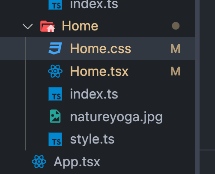Click the explorer vertical scrollbar
This screenshot has width=215, height=174.
(197, 87)
